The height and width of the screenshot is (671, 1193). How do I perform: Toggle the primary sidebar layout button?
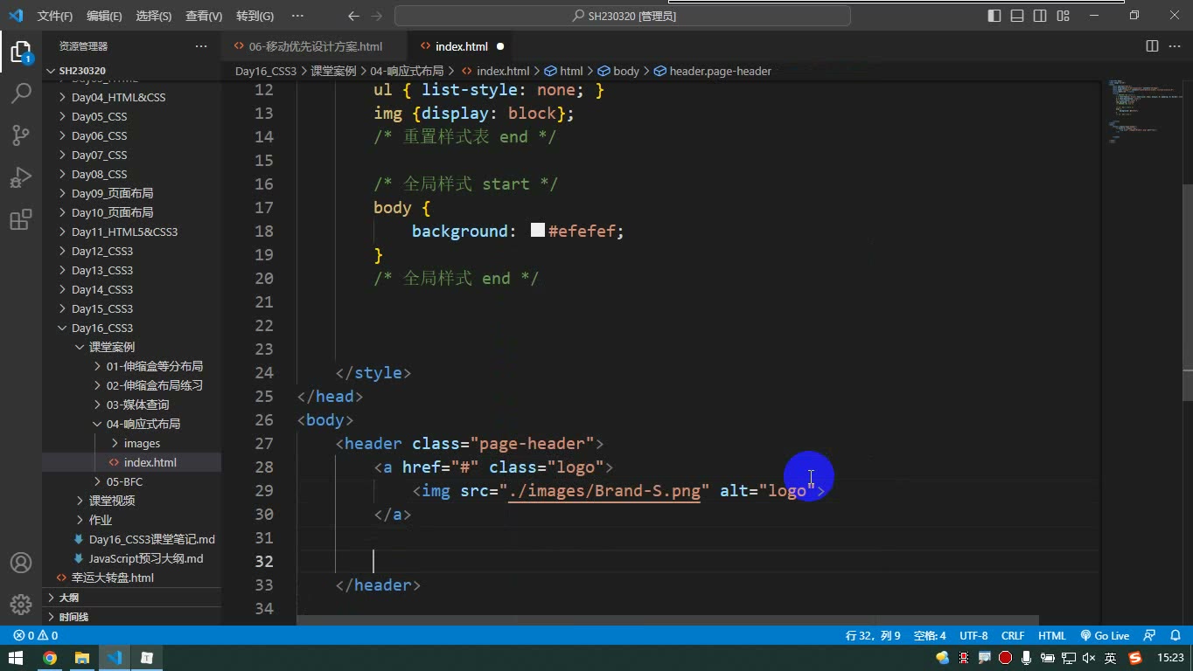click(994, 16)
